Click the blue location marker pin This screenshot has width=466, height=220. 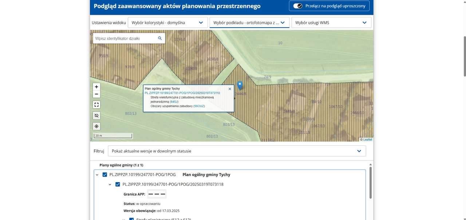[x=240, y=85]
